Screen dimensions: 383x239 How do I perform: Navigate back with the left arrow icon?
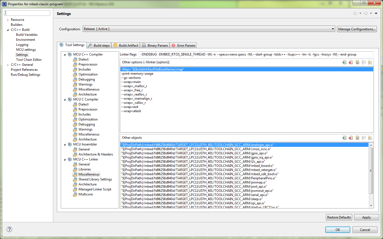tap(355, 13)
